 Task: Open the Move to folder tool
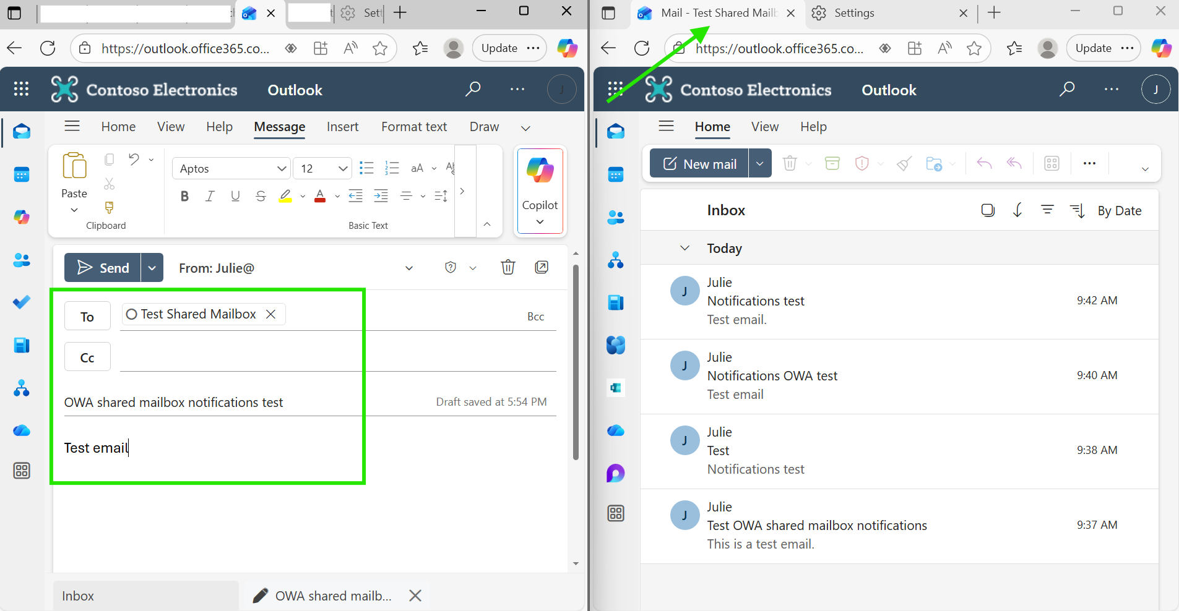(x=935, y=163)
